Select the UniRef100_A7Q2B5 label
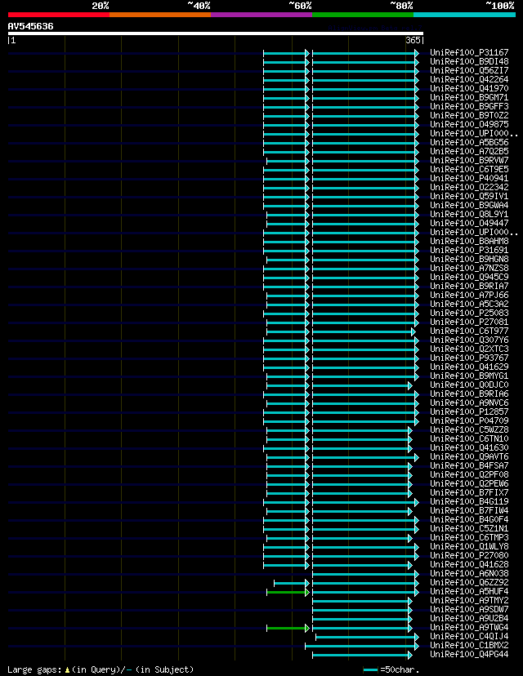The width and height of the screenshot is (523, 676). 469,151
